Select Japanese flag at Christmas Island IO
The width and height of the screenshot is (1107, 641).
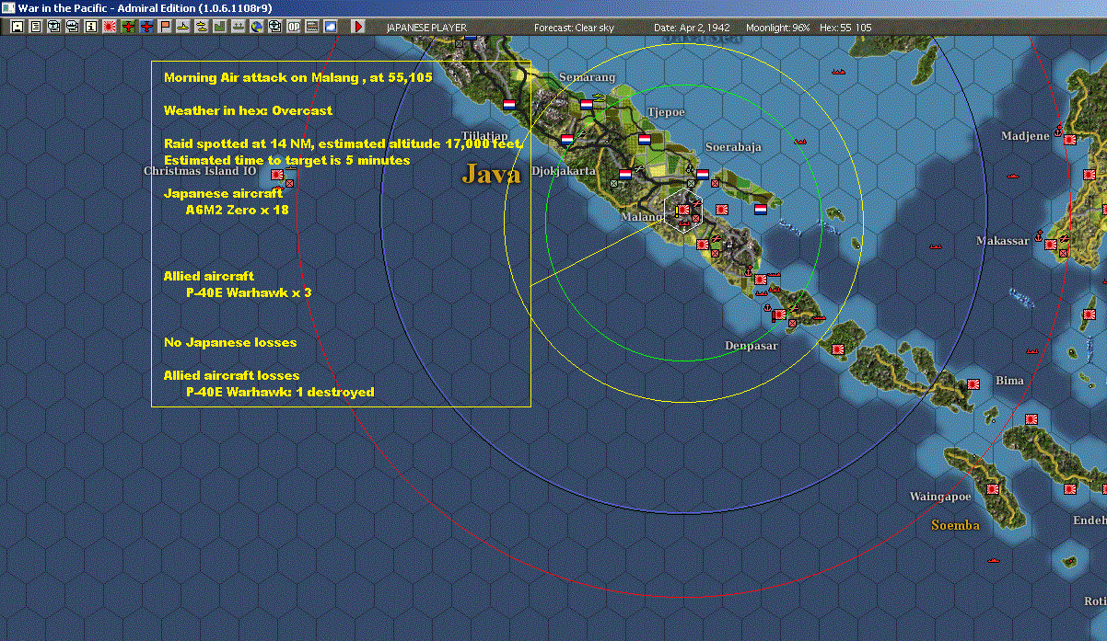point(277,174)
